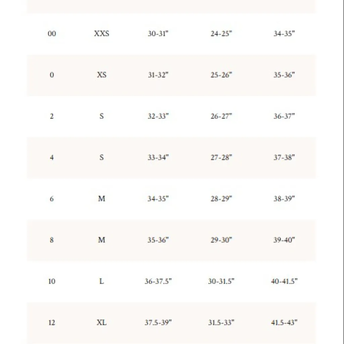Select the 36-37" cell in size 2 row
The height and width of the screenshot is (344, 344).
pos(284,116)
